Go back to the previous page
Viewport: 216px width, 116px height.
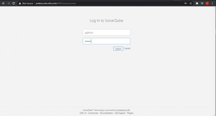(x=3, y=3)
